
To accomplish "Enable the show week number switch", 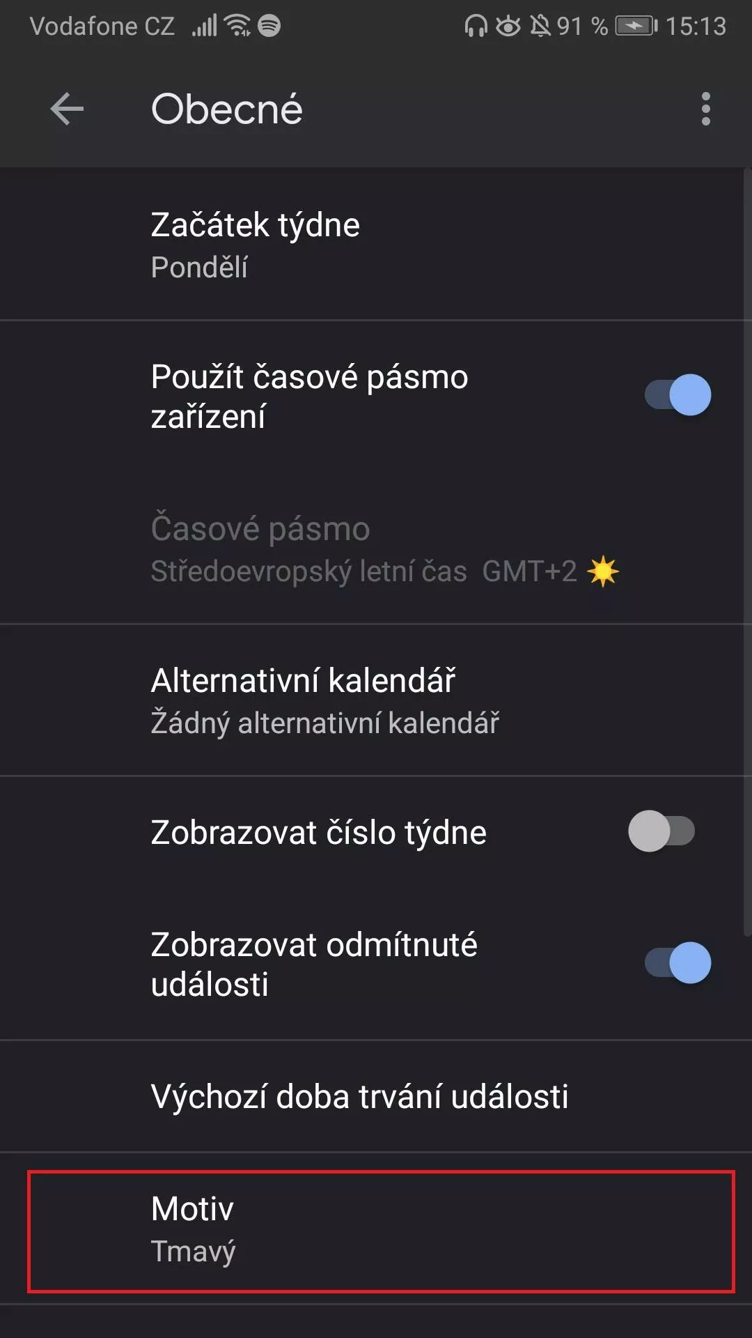I will click(661, 831).
